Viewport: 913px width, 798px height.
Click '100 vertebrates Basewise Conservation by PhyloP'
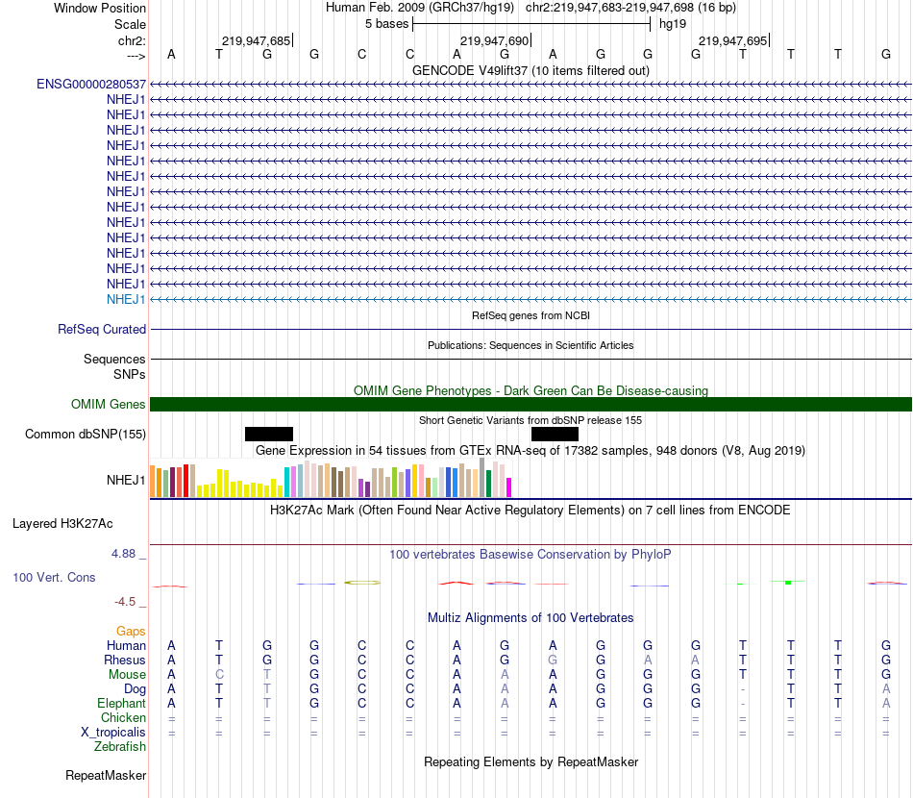tap(531, 555)
